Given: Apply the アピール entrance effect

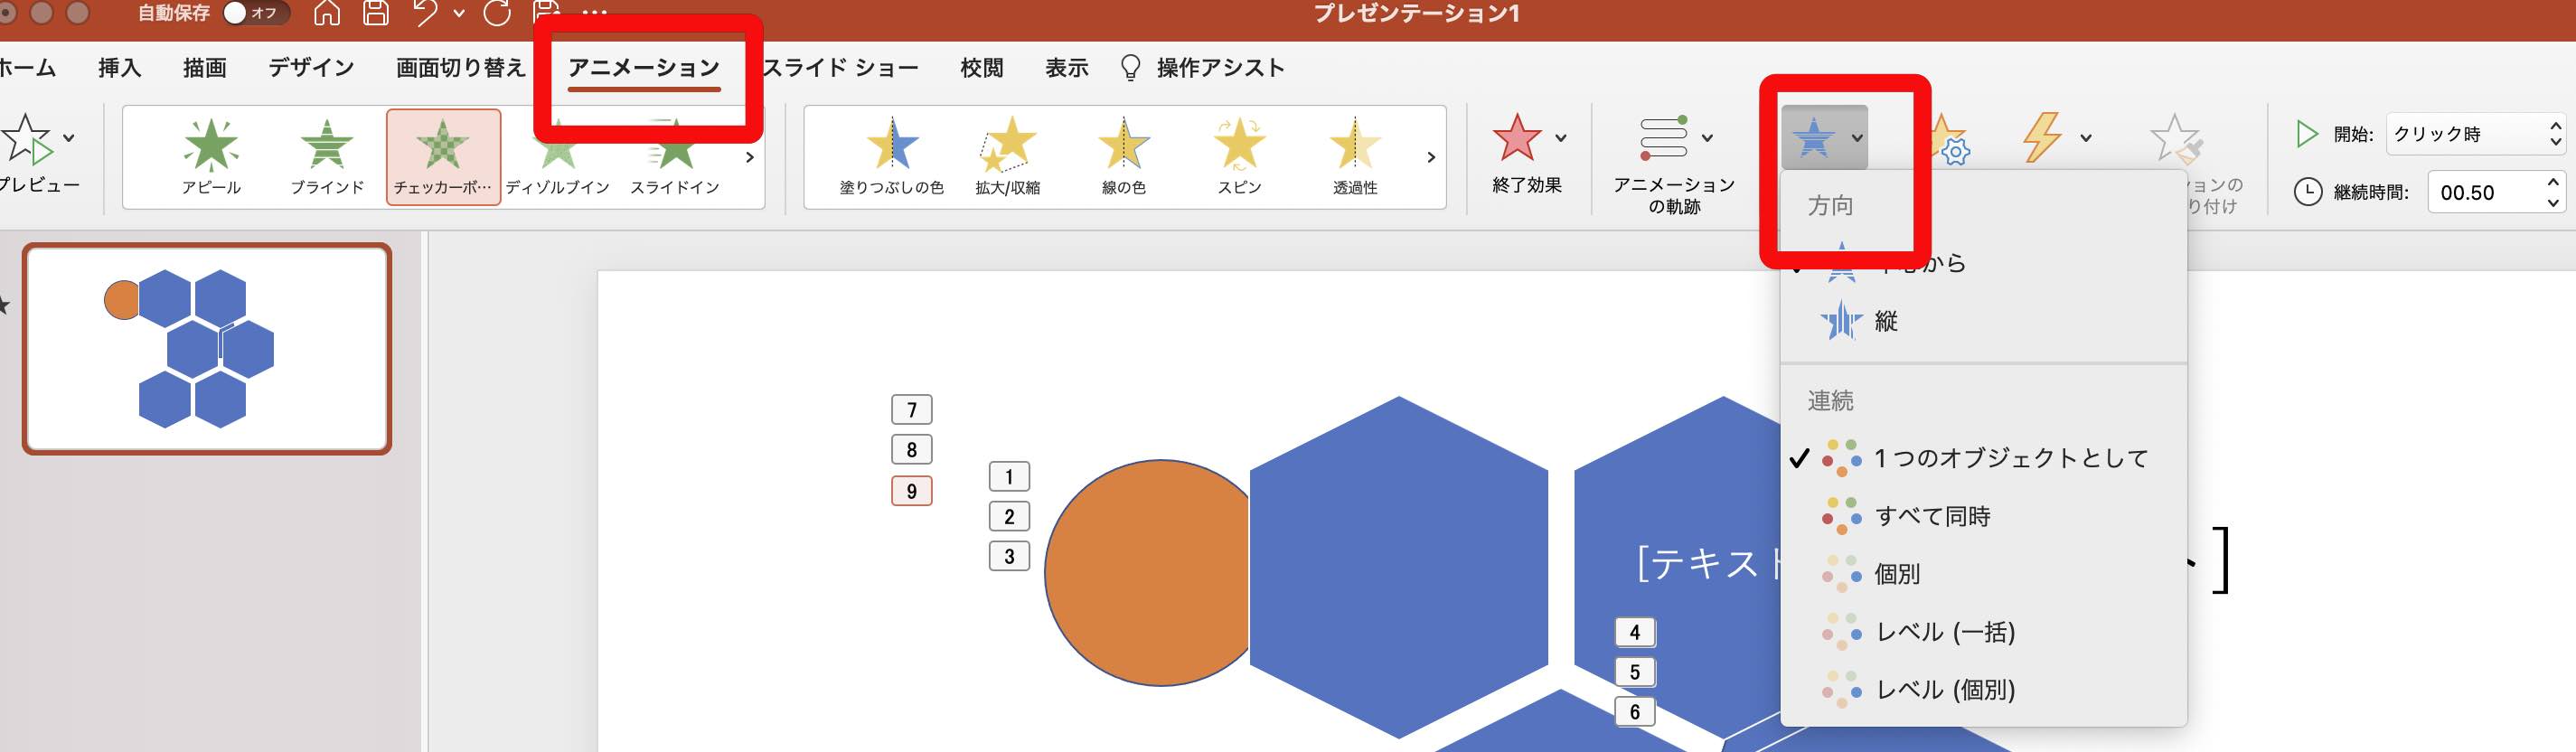Looking at the screenshot, I should coord(211,157).
